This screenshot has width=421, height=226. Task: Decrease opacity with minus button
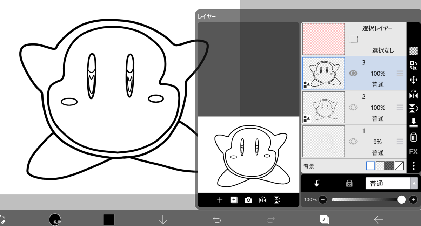[x=323, y=200]
